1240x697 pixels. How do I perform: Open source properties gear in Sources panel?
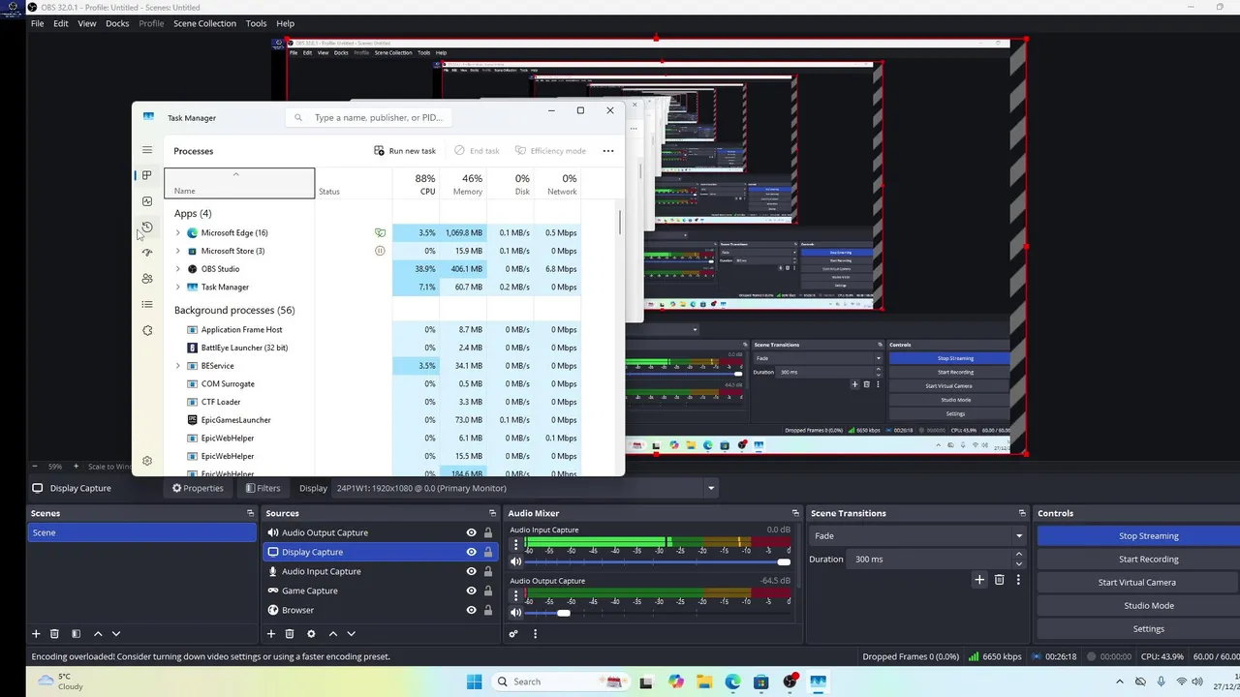311,634
